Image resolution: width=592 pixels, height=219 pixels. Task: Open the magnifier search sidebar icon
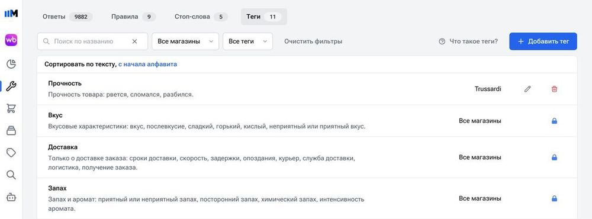(x=11, y=175)
